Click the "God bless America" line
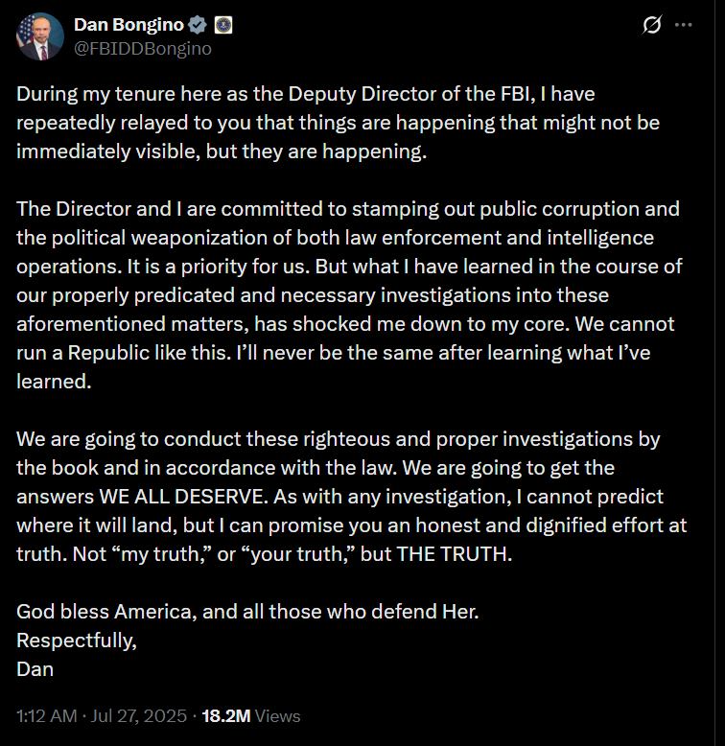This screenshot has width=725, height=746. (247, 612)
